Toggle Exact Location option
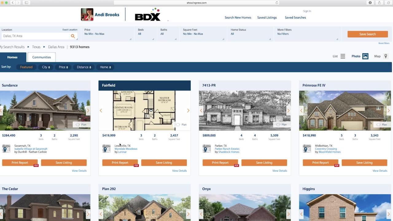 70,30
